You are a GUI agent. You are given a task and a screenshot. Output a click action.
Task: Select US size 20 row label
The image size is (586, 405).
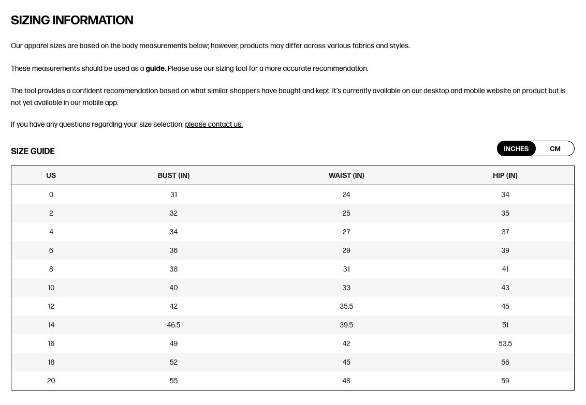click(51, 381)
